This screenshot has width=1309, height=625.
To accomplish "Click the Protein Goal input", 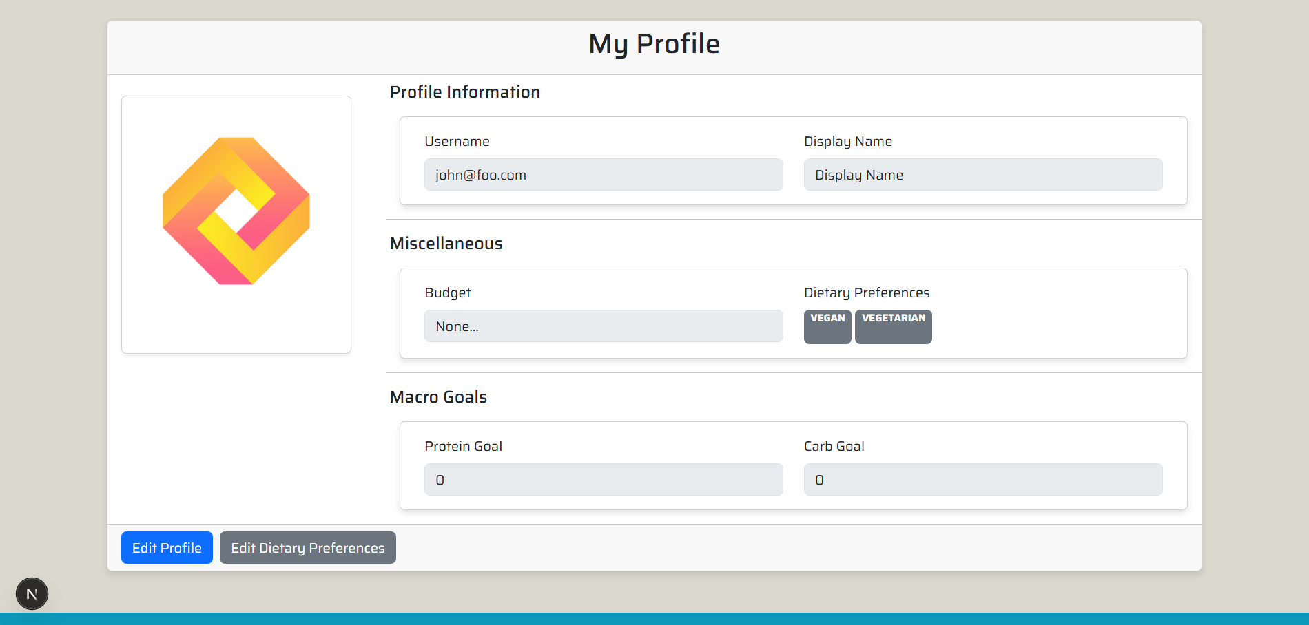I will pos(603,479).
